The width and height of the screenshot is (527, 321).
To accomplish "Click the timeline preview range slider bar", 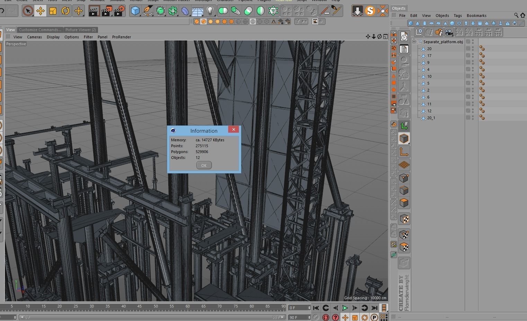I will tap(152, 317).
